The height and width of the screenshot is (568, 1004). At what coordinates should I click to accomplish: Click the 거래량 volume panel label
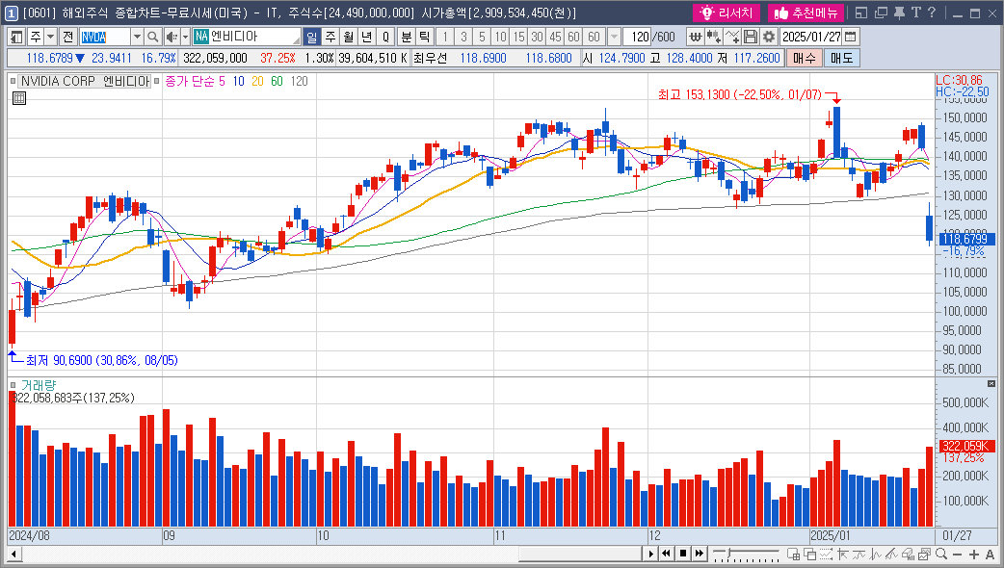(x=39, y=385)
